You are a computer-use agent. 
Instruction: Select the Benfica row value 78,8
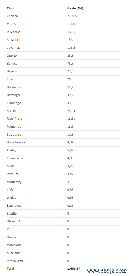point(70,64)
